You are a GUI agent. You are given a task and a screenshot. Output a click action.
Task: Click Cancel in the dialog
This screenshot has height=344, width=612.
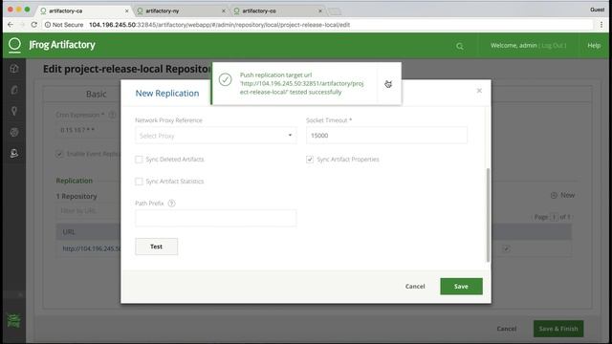[415, 287]
